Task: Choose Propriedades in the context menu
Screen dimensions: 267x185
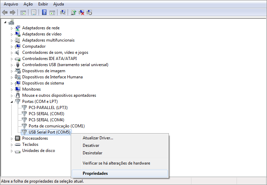Action: [95, 173]
